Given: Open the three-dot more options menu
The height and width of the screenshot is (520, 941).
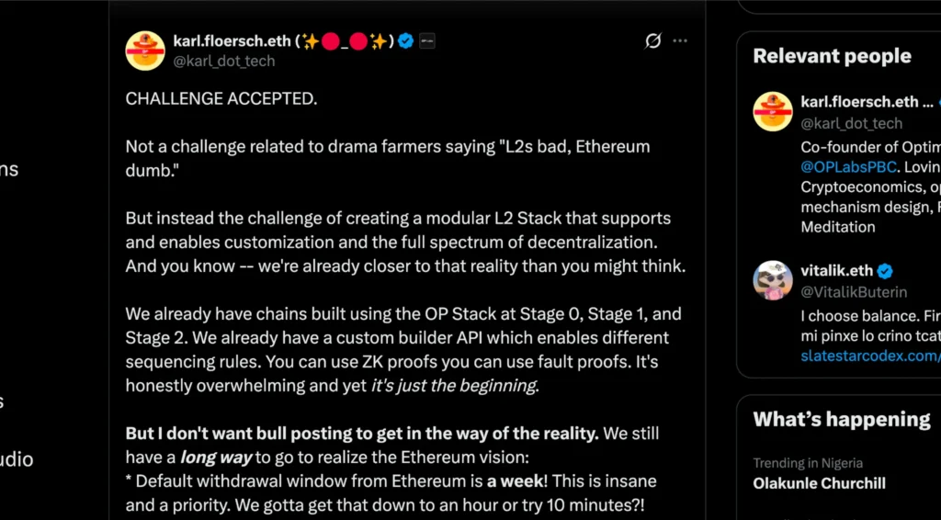Looking at the screenshot, I should tap(680, 41).
